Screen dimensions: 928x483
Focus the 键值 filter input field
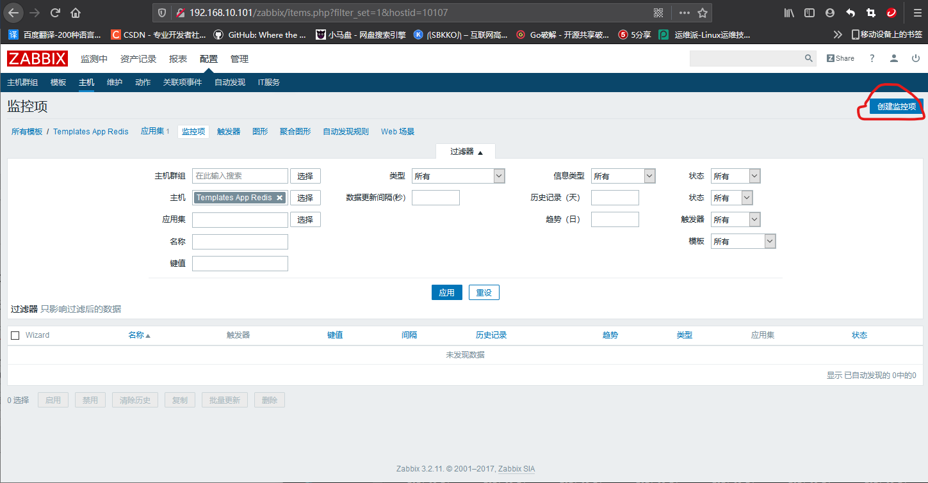point(240,264)
